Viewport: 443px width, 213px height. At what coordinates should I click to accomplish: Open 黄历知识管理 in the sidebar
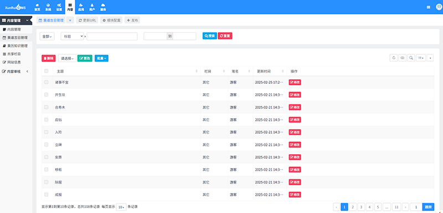click(x=16, y=46)
